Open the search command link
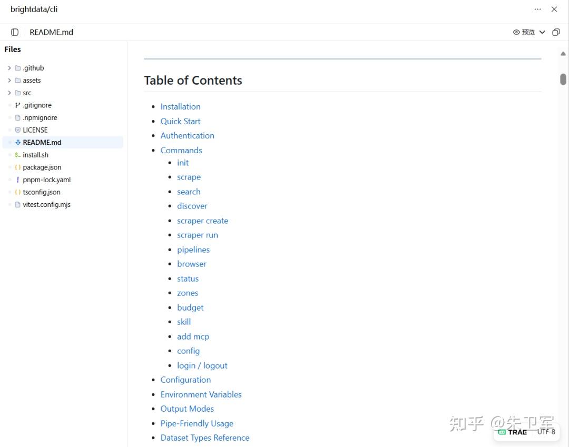569x447 pixels. [x=189, y=192]
